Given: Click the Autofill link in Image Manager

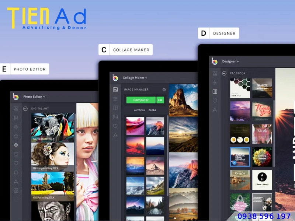Looking at the screenshot, I should coord(139,110).
